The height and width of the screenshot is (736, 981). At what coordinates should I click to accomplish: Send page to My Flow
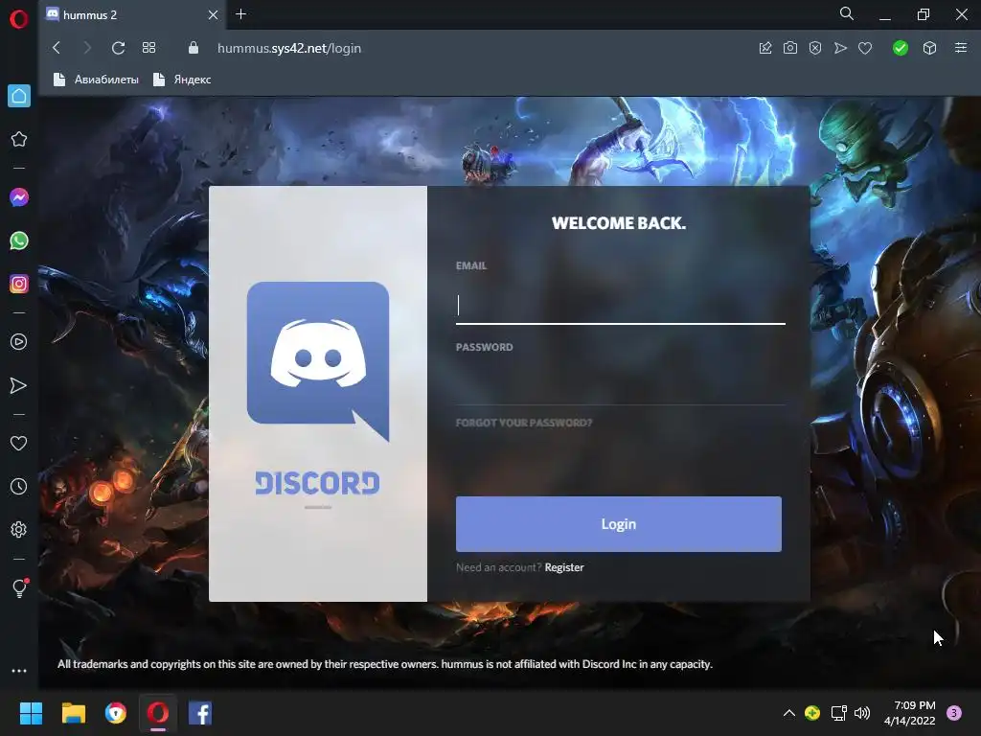point(840,48)
